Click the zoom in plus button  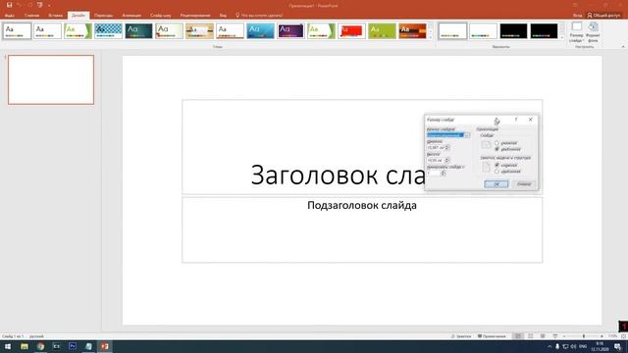602,336
